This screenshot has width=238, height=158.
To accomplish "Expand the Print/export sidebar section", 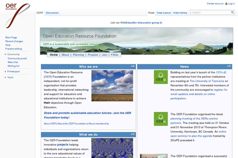I will click(5, 71).
